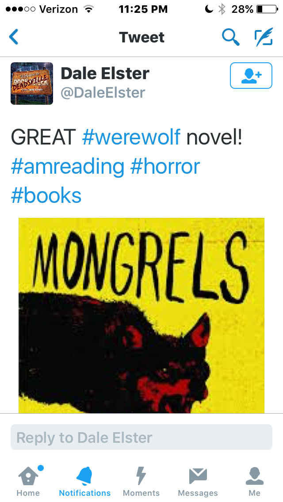Tap the battery indicator in status bar

[x=267, y=9]
